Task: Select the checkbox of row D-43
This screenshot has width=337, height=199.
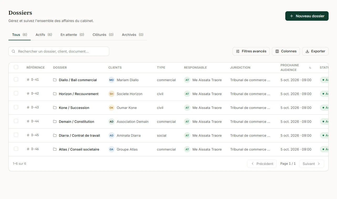Action: 16,107
